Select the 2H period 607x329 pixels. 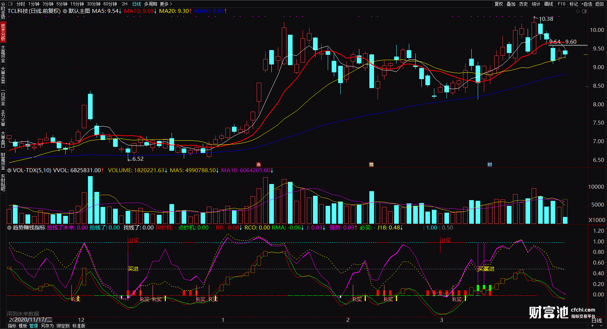click(125, 4)
